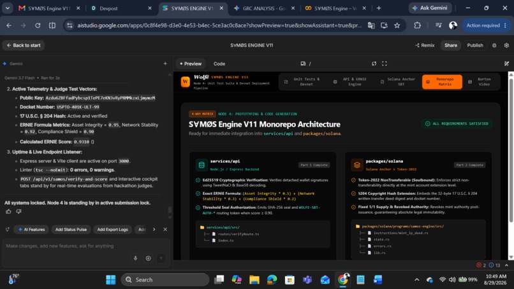Start a new Gemini chat with plus
This screenshot has width=514, height=289.
click(x=165, y=64)
